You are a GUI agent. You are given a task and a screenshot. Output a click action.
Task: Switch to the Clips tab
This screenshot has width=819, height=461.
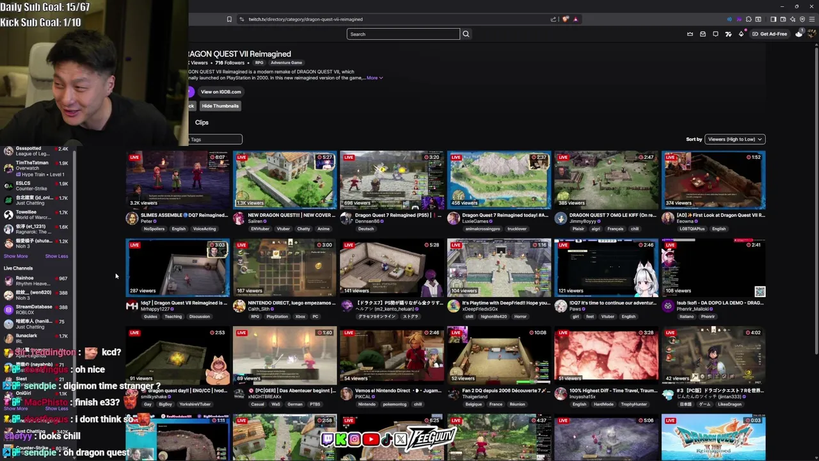202,122
